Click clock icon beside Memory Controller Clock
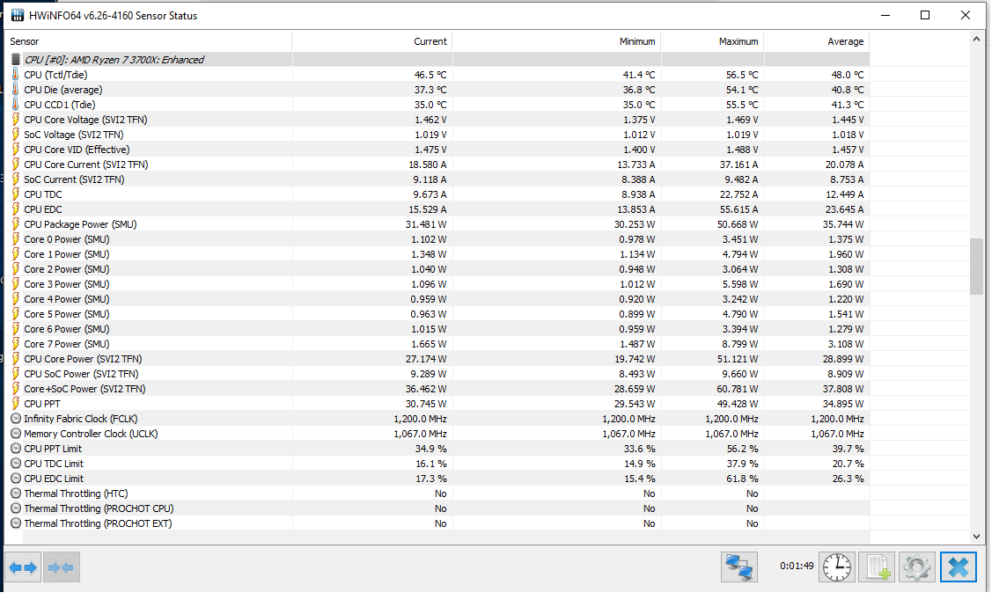Image resolution: width=999 pixels, height=607 pixels. [x=16, y=434]
